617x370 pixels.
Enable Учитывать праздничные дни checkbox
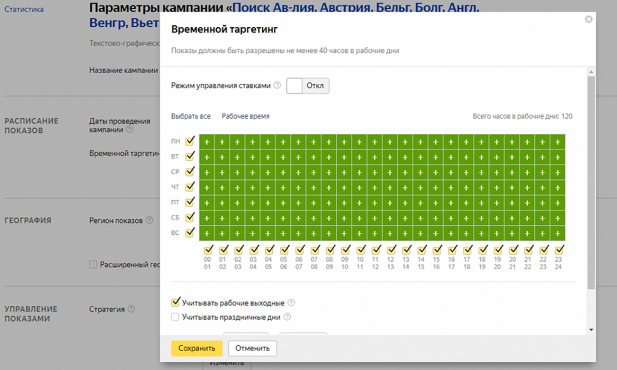pos(175,317)
